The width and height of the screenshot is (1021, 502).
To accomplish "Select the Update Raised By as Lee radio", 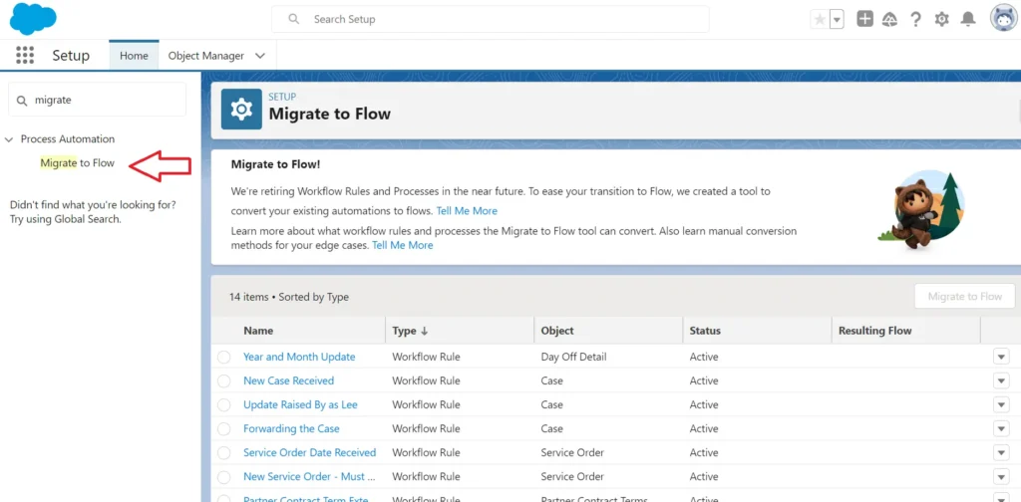I will click(x=224, y=405).
